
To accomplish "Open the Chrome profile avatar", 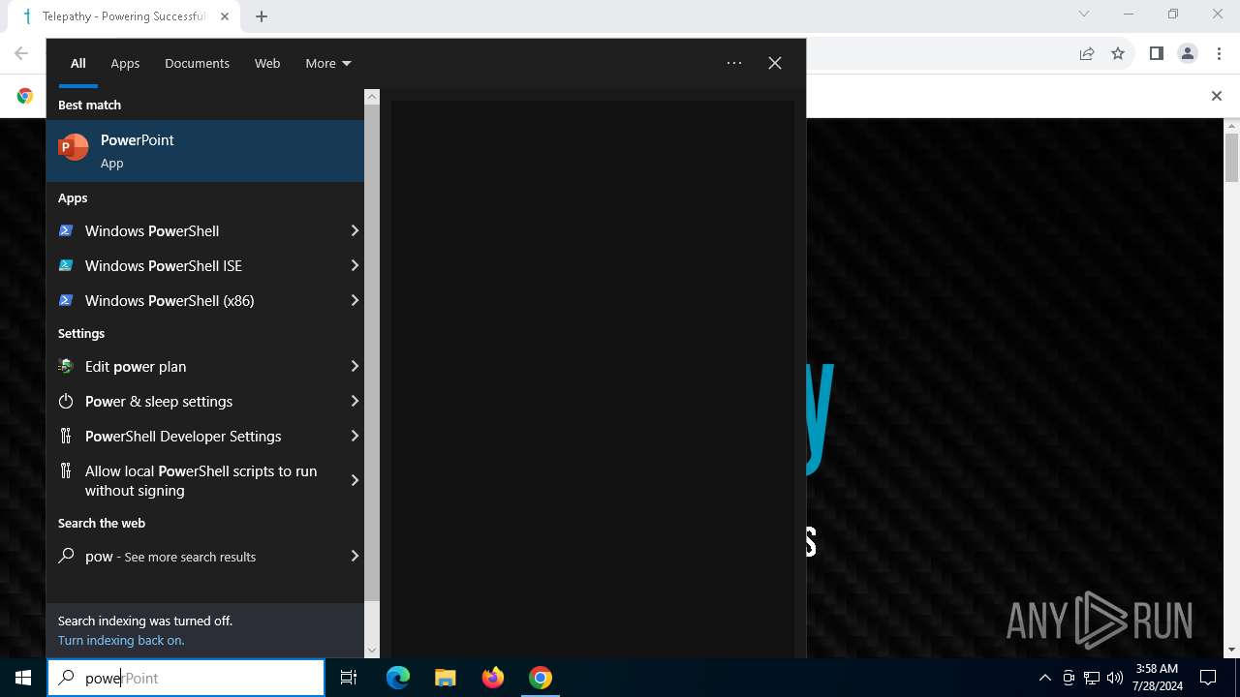I will 1188,53.
